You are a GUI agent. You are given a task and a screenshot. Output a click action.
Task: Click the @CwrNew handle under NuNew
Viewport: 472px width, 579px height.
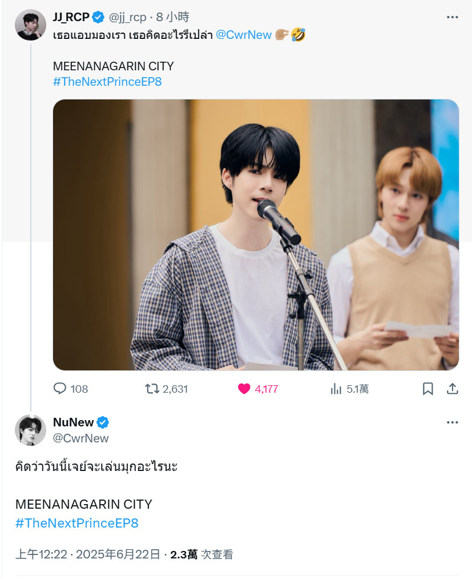(80, 438)
